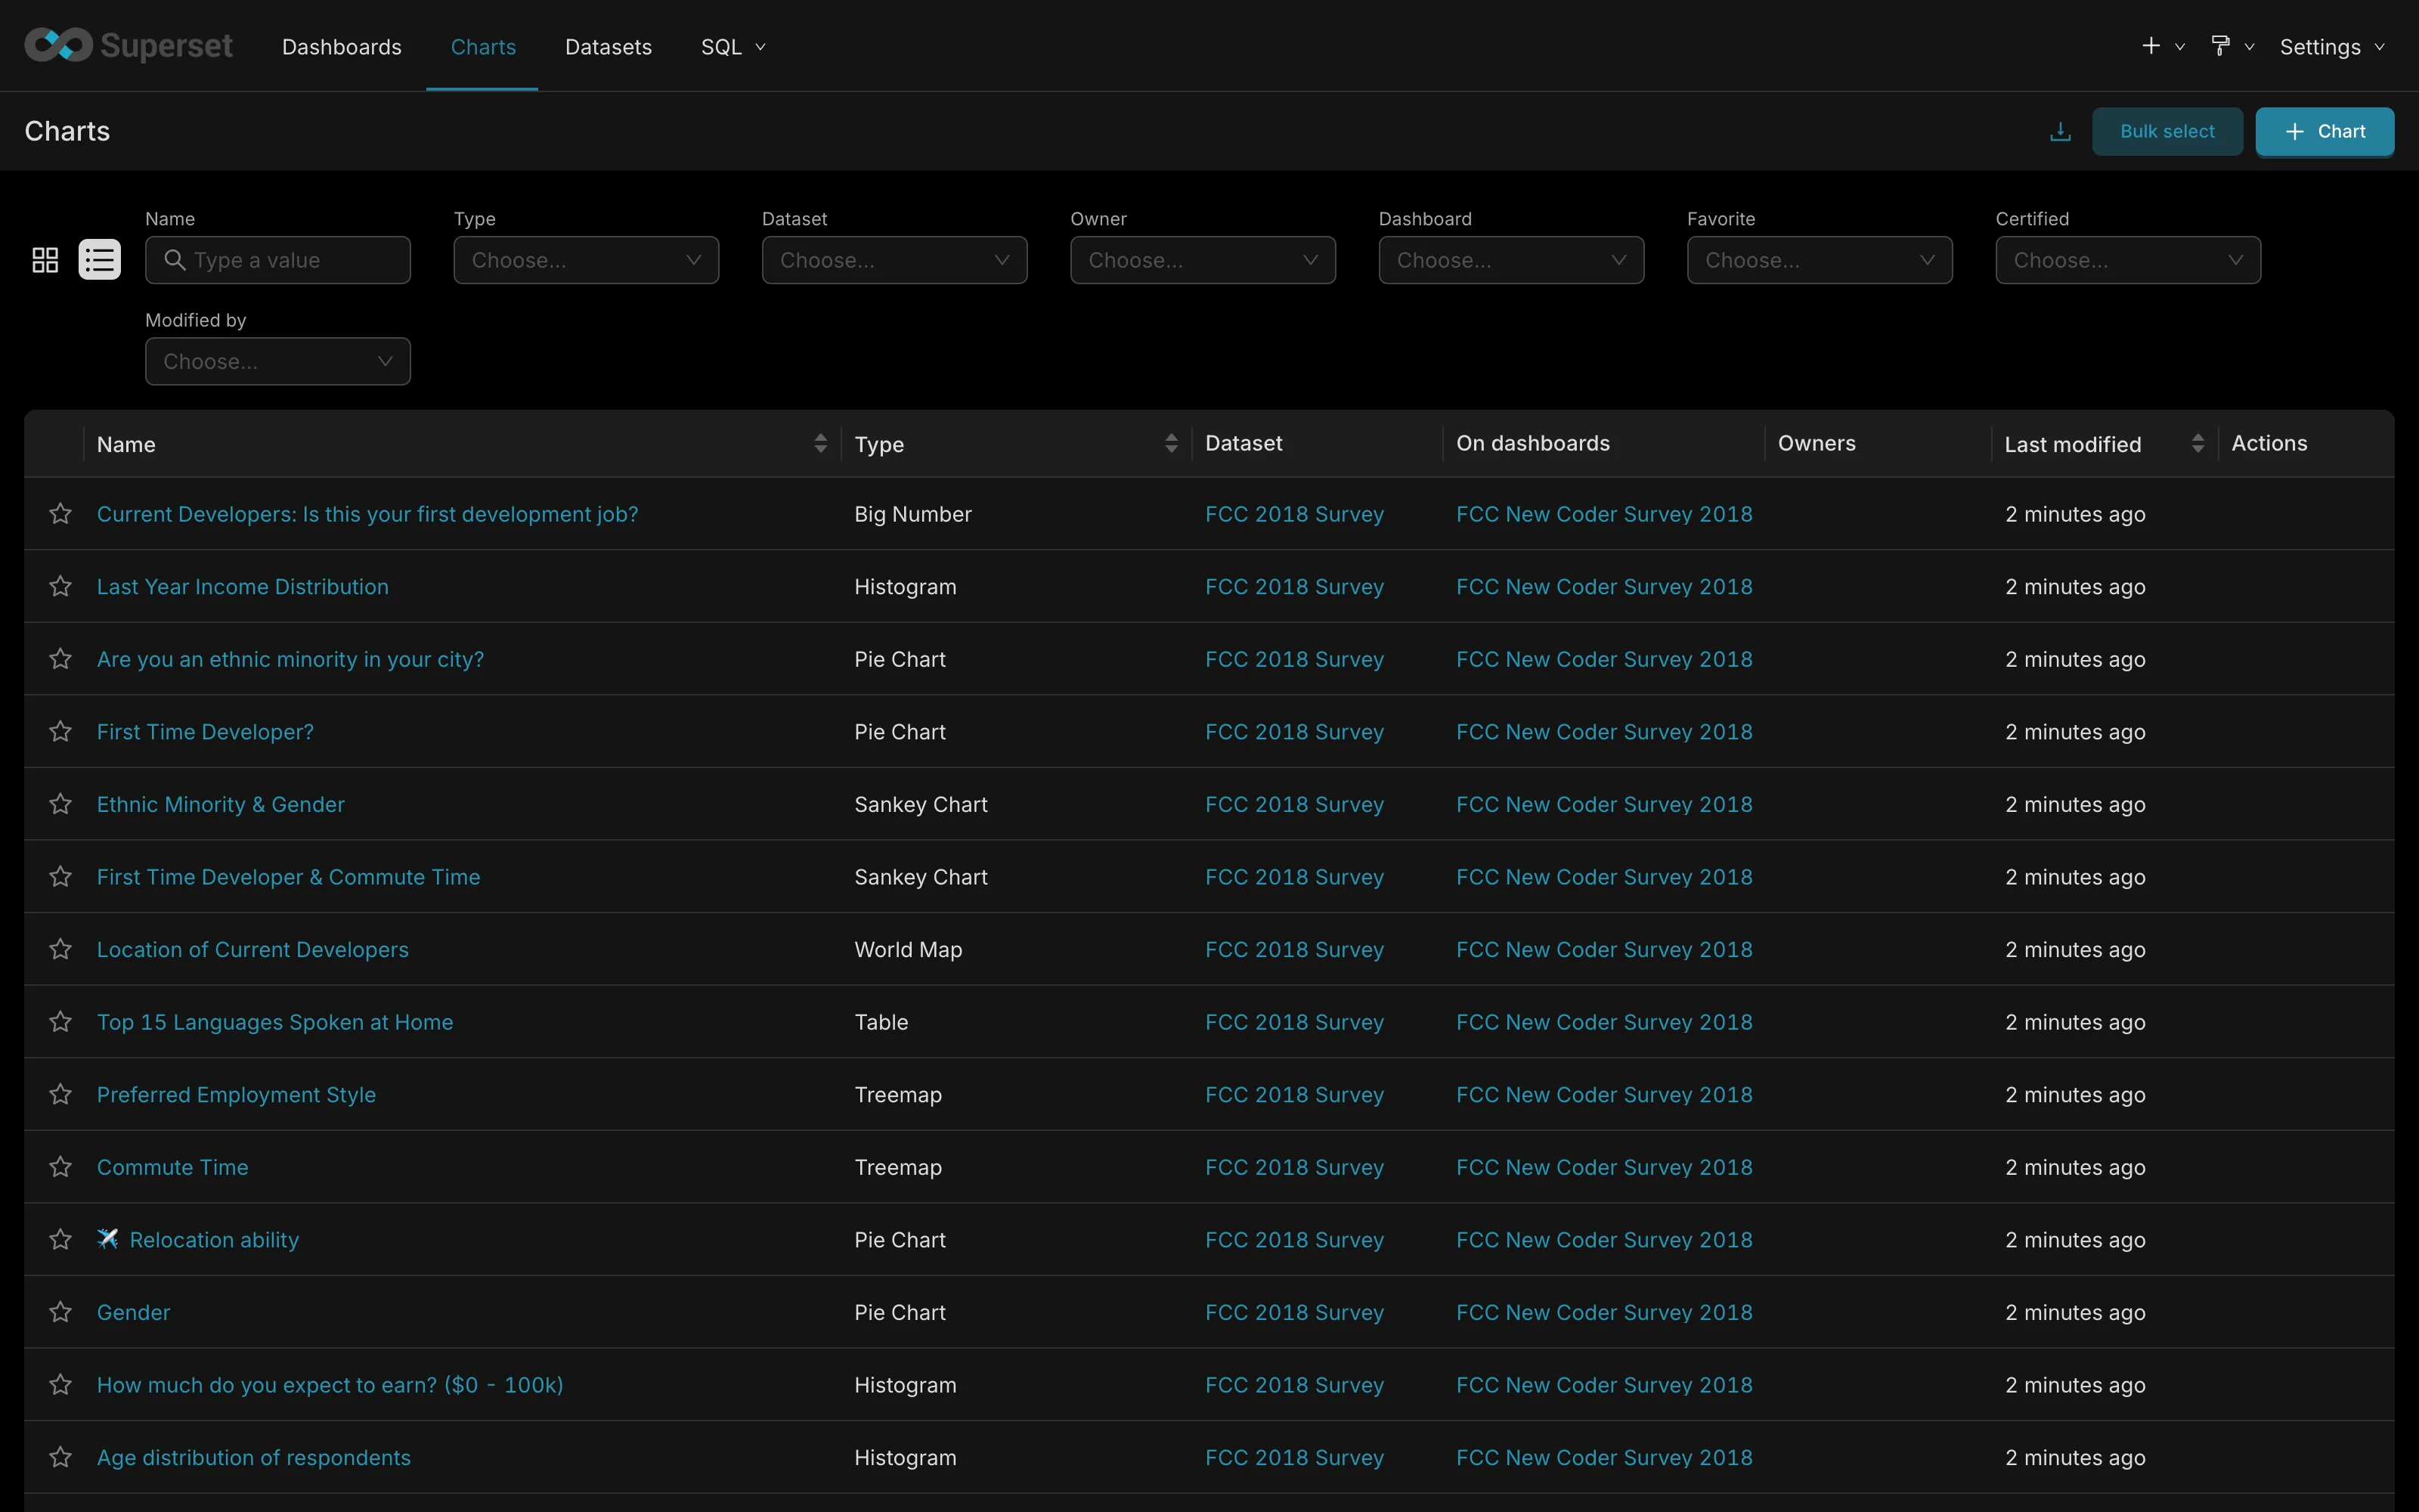Star Age distribution of respondents chart
Image resolution: width=2419 pixels, height=1512 pixels.
(60, 1456)
